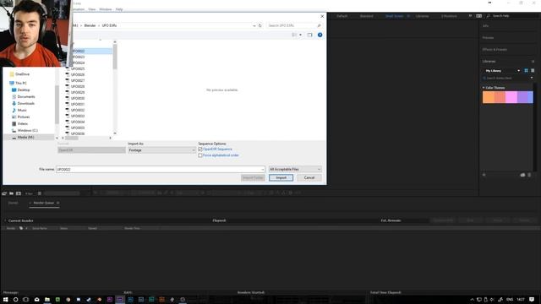The width and height of the screenshot is (541, 304).
Task: Open the Windows Start menu
Action: point(6,299)
